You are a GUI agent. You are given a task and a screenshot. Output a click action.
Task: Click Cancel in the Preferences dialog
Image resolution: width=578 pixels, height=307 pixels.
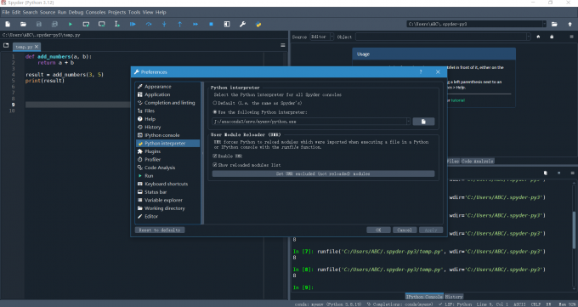[405, 230]
